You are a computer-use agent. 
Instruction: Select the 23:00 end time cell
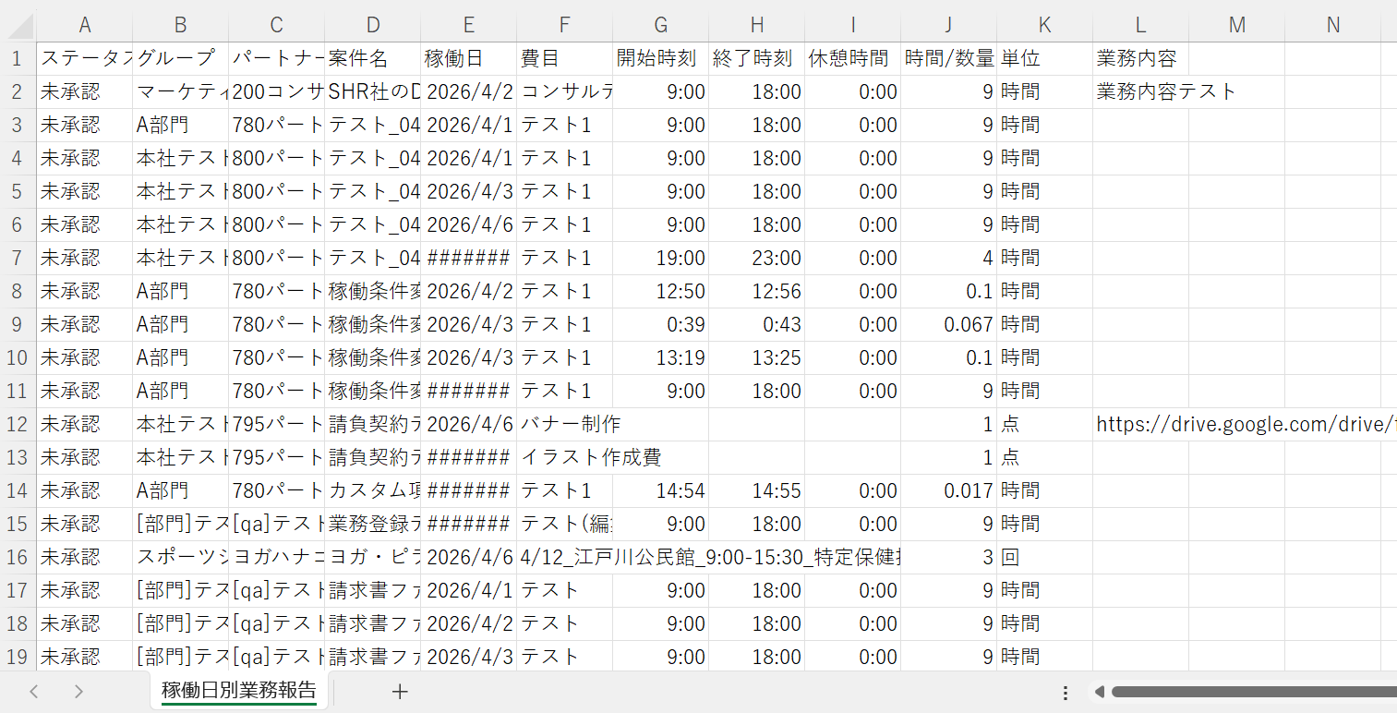[757, 259]
